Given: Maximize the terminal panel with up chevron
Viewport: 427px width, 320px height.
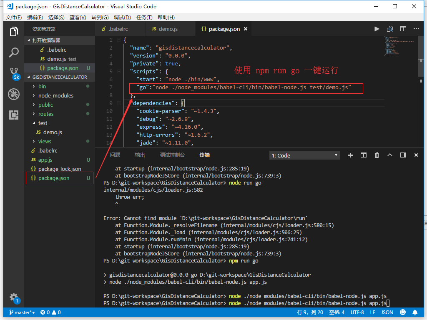Looking at the screenshot, I should (x=390, y=155).
